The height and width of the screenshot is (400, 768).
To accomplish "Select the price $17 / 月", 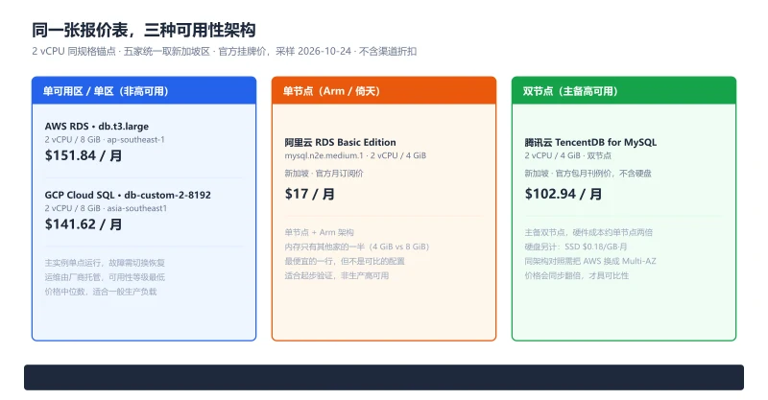I will click(310, 194).
